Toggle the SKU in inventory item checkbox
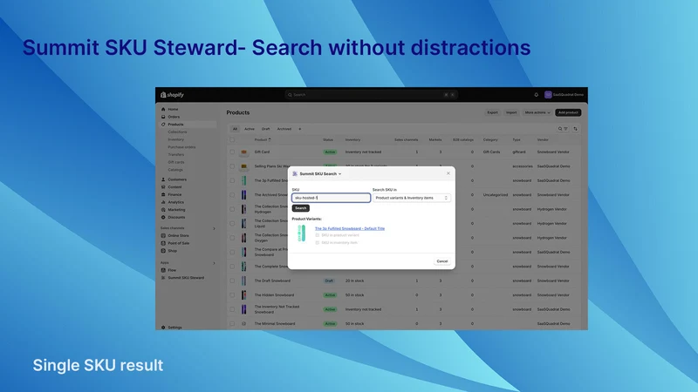The width and height of the screenshot is (698, 392). 318,243
